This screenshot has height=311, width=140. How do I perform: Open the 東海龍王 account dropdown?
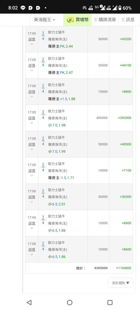44,20
